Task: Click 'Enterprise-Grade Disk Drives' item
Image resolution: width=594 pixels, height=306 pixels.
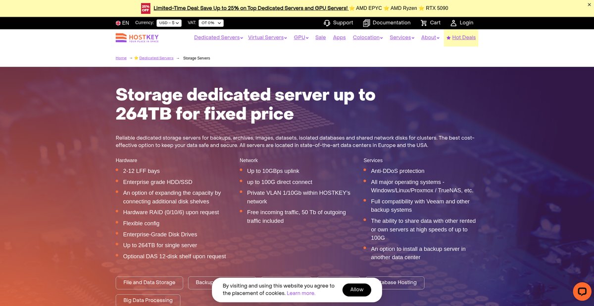Action: click(160, 234)
